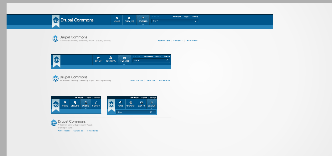The width and height of the screenshot is (332, 156).
Task: Click Jeff Noyes in the compact header without search field
Action: point(79,97)
